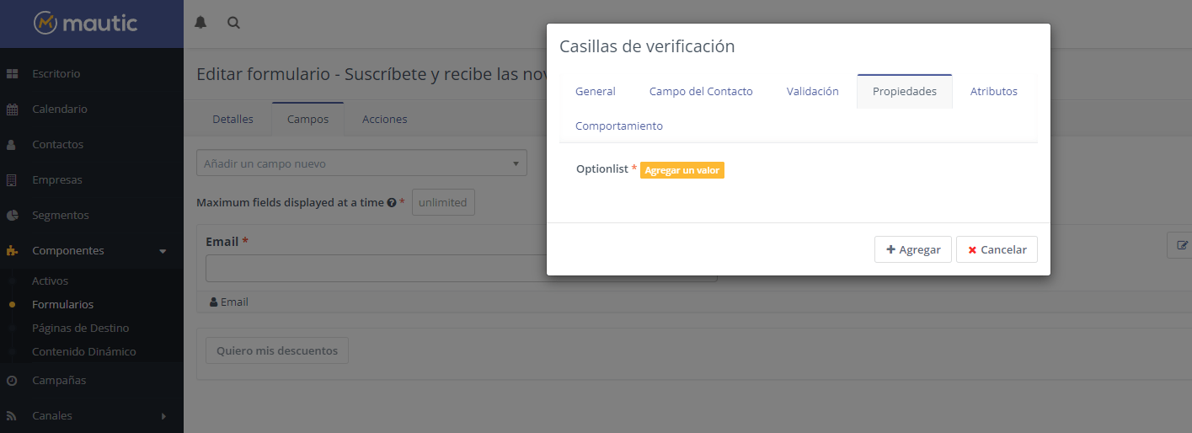
Task: Open Contenido Dinámico submenu item
Action: (x=83, y=351)
